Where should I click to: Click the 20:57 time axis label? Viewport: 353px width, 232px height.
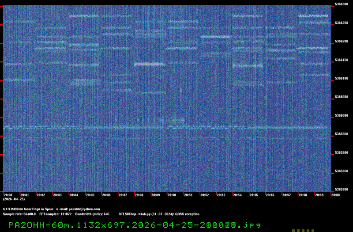pos(287,195)
